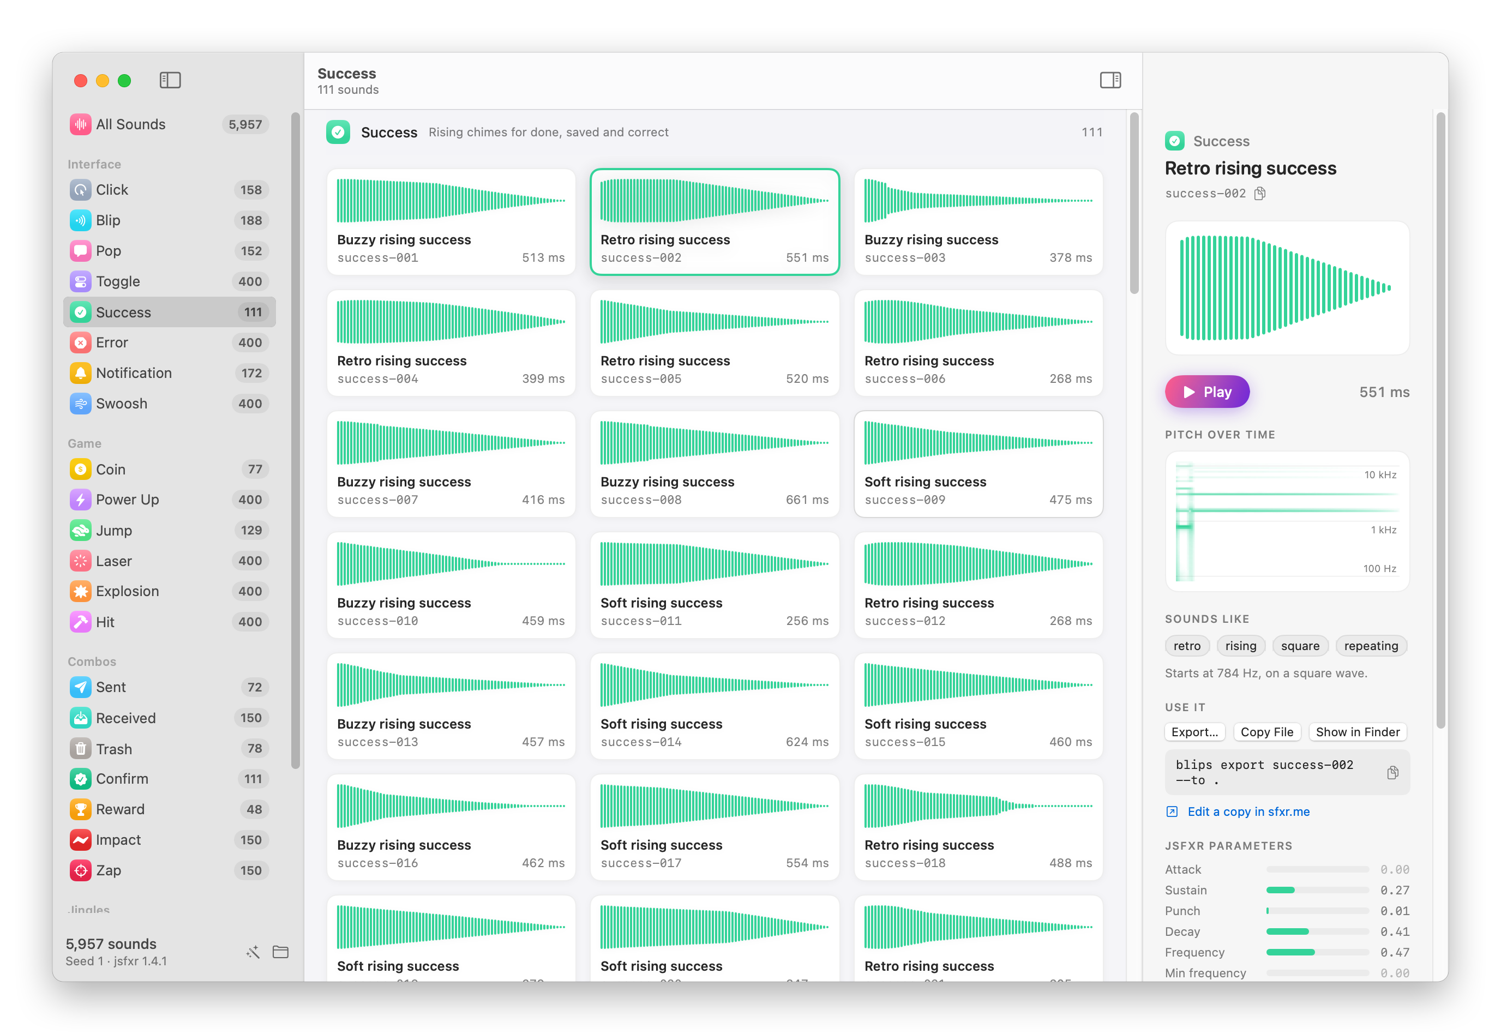Screen dimensions: 1501x1034
Task: Select the Power Up lightning icon
Action: coord(80,500)
